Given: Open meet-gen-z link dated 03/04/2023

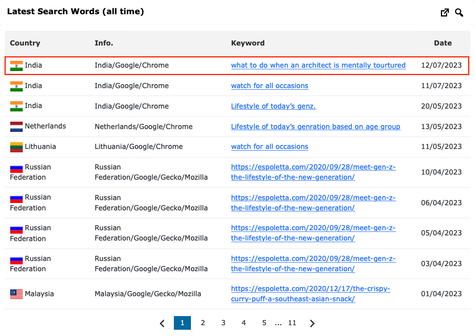Looking at the screenshot, I should tap(313, 264).
